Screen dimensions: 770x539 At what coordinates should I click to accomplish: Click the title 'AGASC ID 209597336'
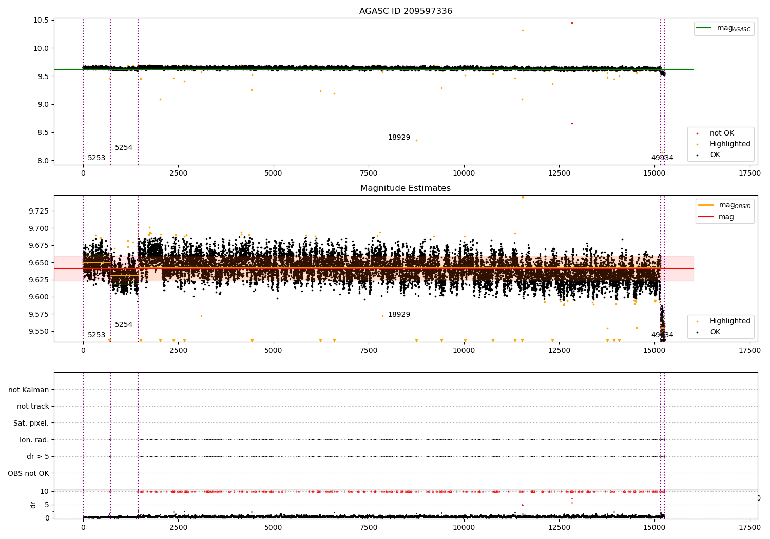pyautogui.click(x=406, y=11)
